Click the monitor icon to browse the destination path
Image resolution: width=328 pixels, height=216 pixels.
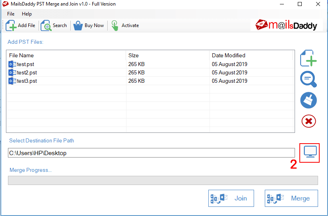(310, 152)
